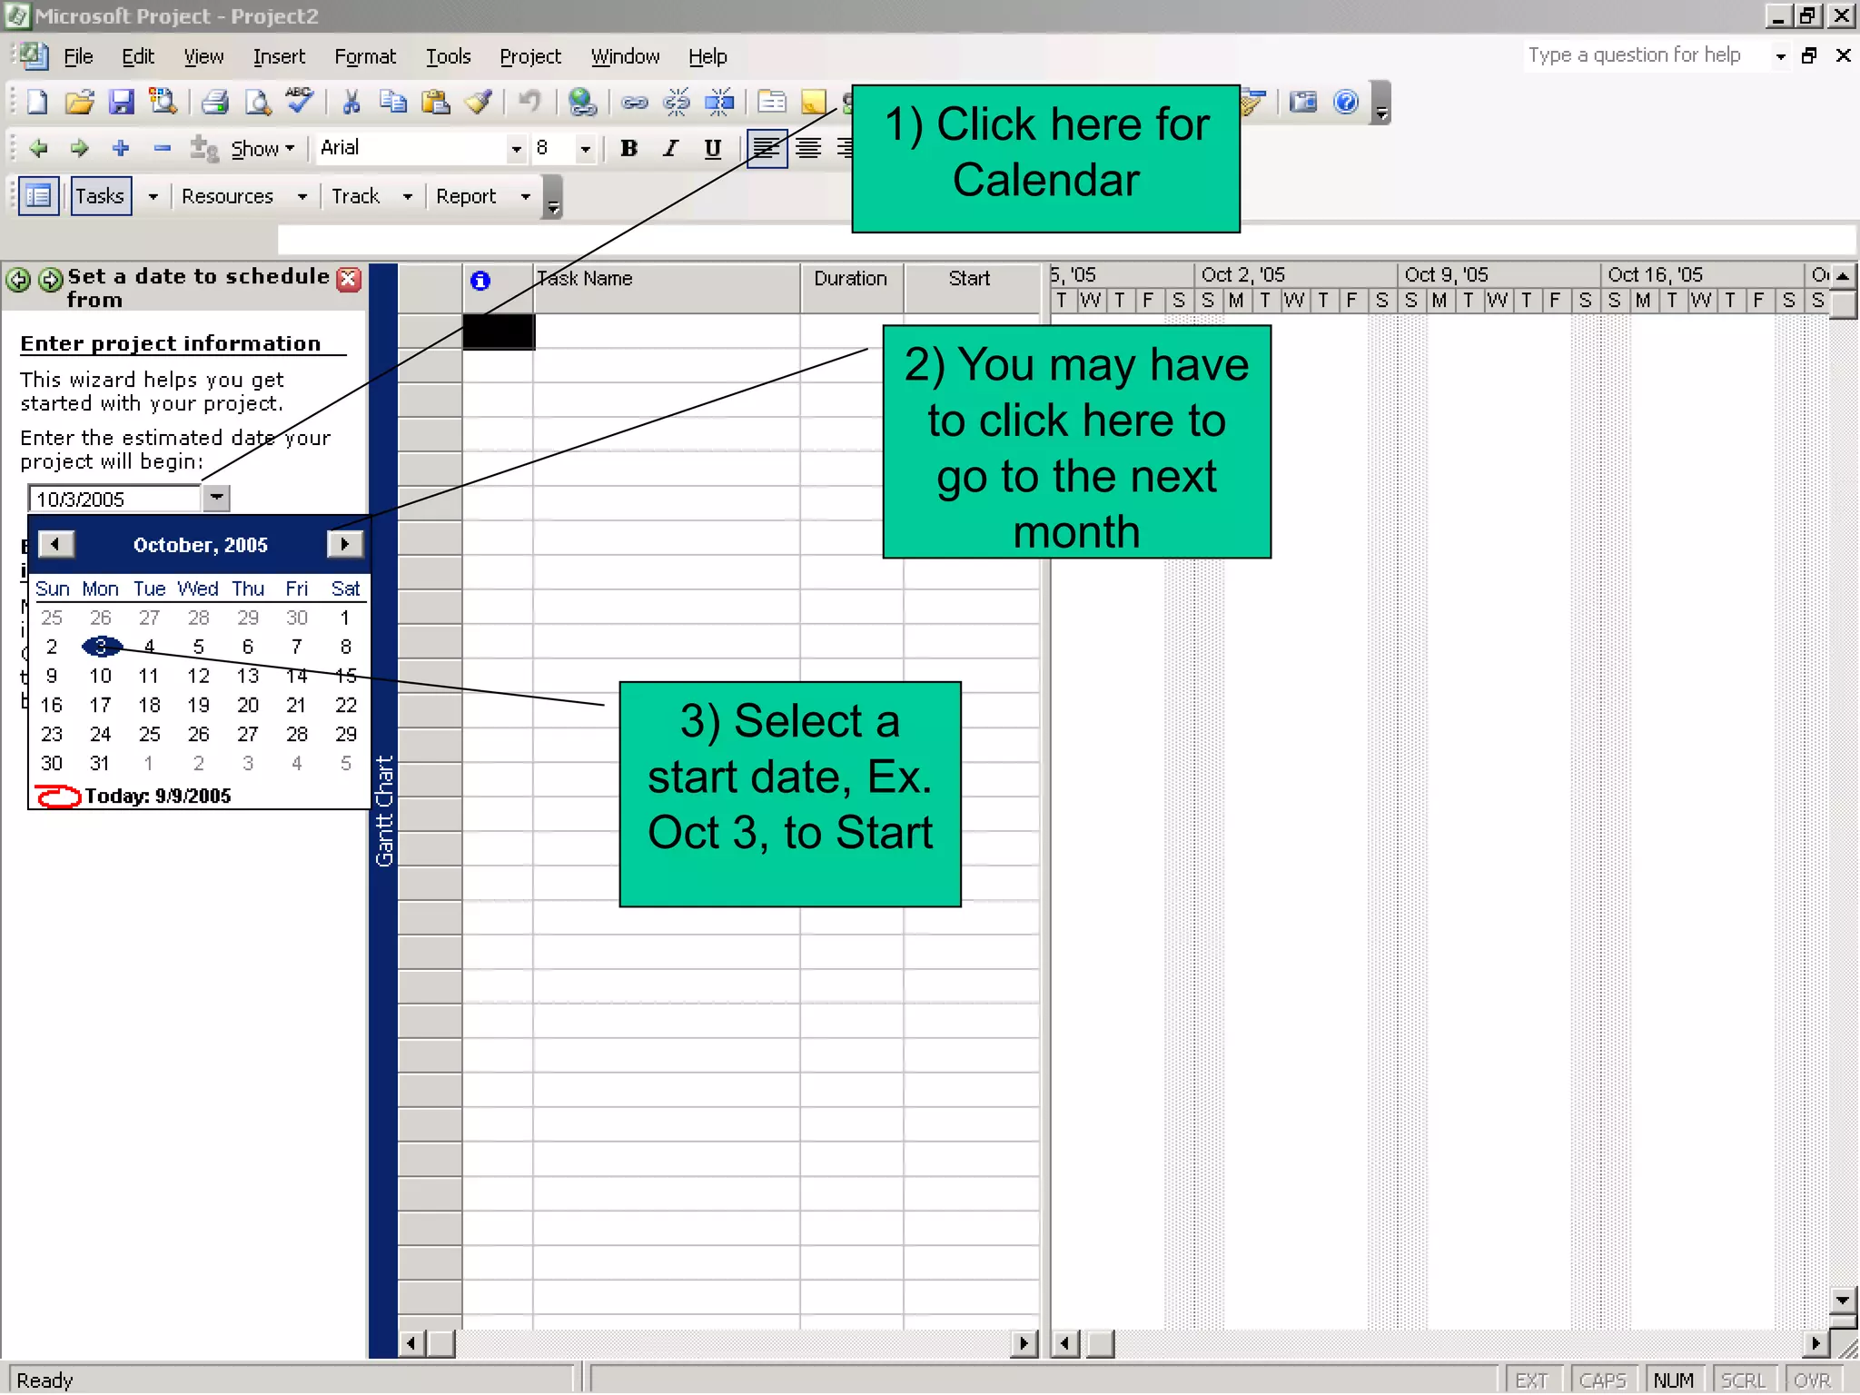
Task: Open the Project menu
Action: (529, 56)
